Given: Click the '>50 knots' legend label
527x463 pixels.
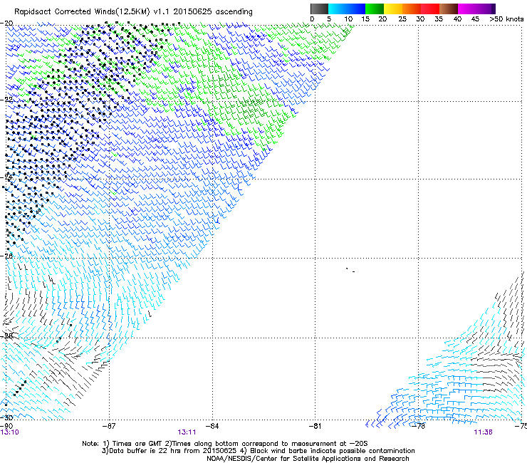Looking at the screenshot, I should point(507,19).
